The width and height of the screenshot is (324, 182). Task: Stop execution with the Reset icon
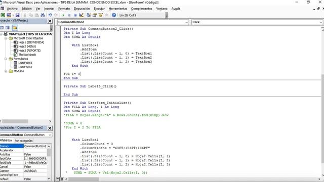point(75,15)
